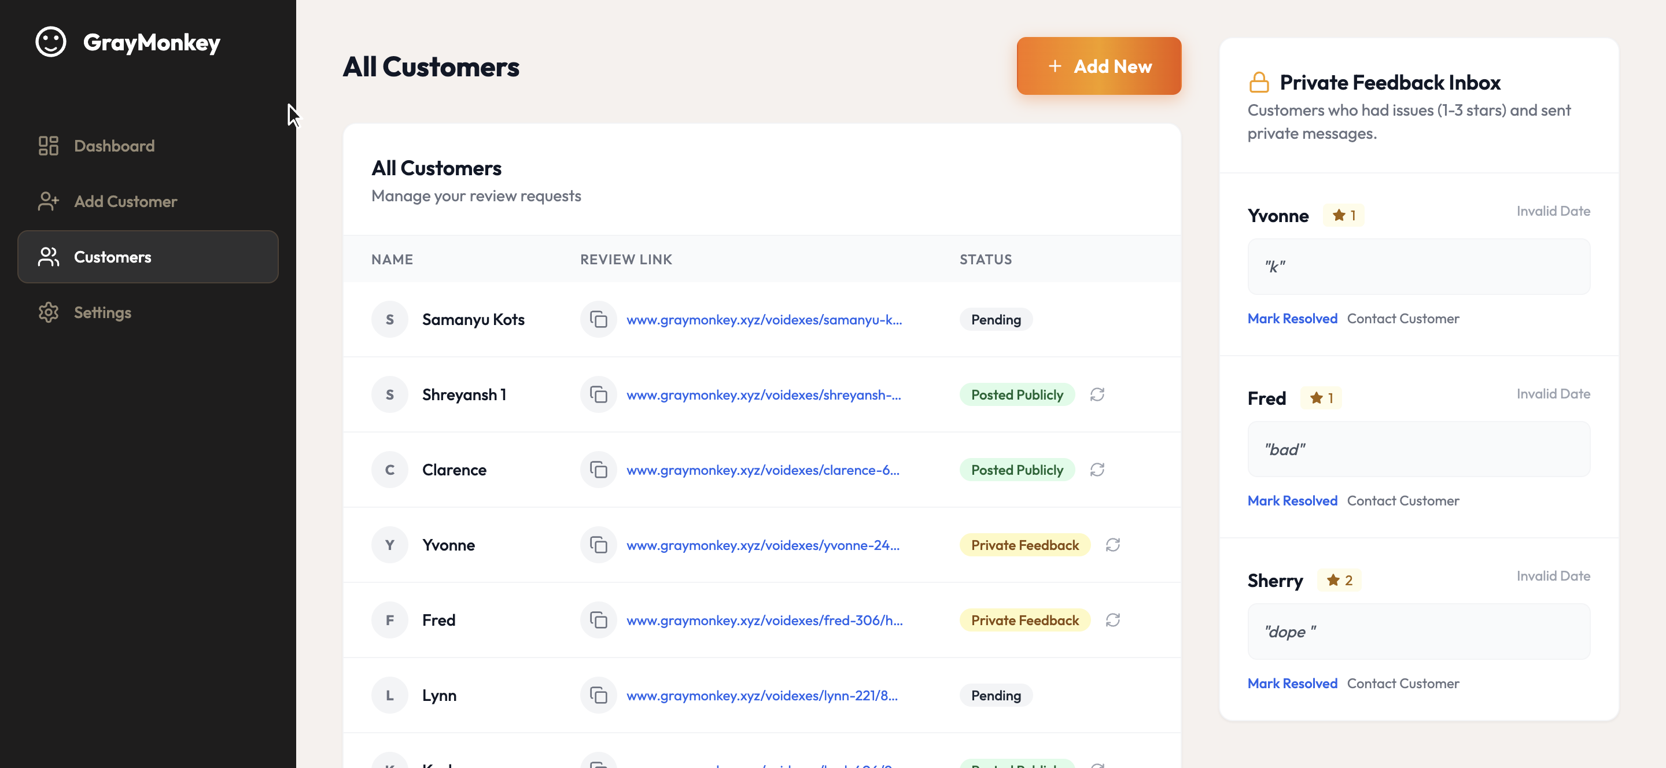
Task: Mark Sherry's feedback resolved
Action: pos(1292,684)
